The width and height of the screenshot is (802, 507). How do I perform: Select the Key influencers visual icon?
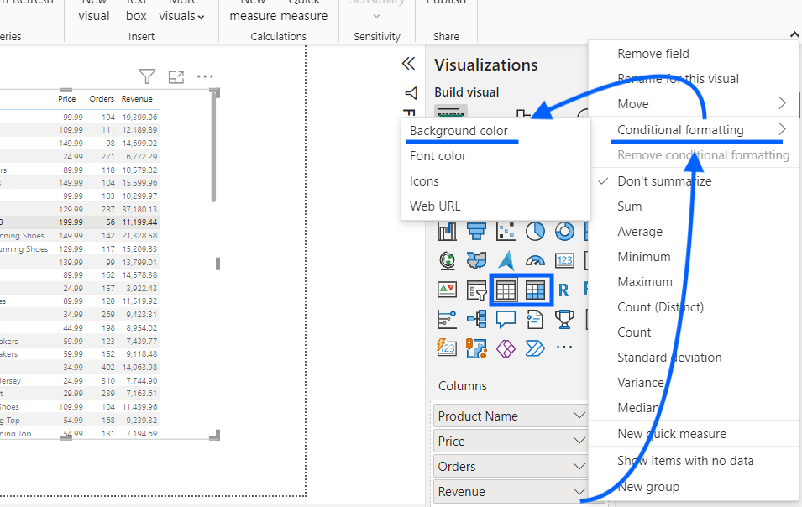pyautogui.click(x=447, y=320)
